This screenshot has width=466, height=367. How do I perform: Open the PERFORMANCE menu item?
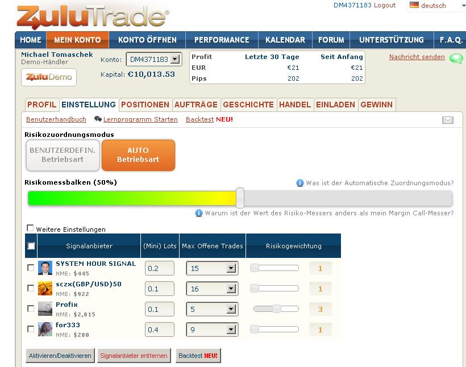click(x=222, y=40)
